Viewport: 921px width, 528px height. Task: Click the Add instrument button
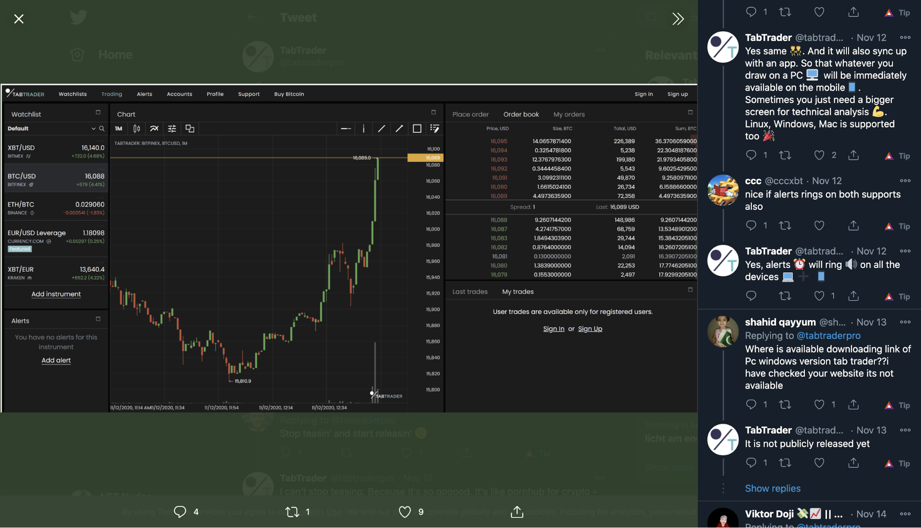pyautogui.click(x=56, y=294)
